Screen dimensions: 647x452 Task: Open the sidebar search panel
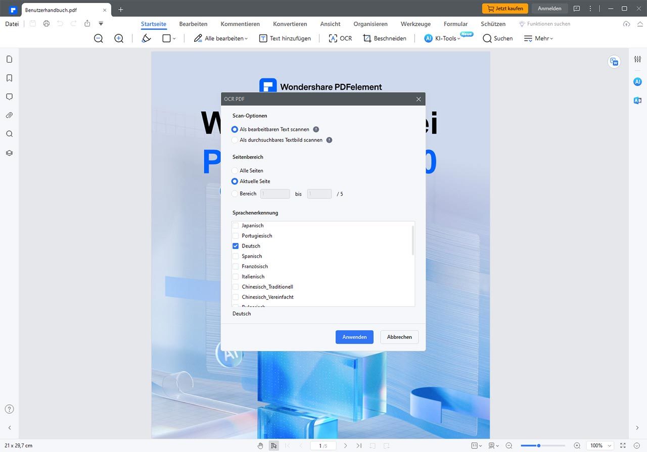(x=9, y=134)
